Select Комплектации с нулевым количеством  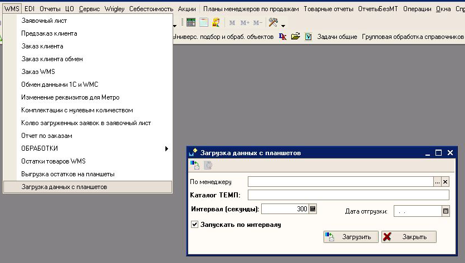click(88, 110)
